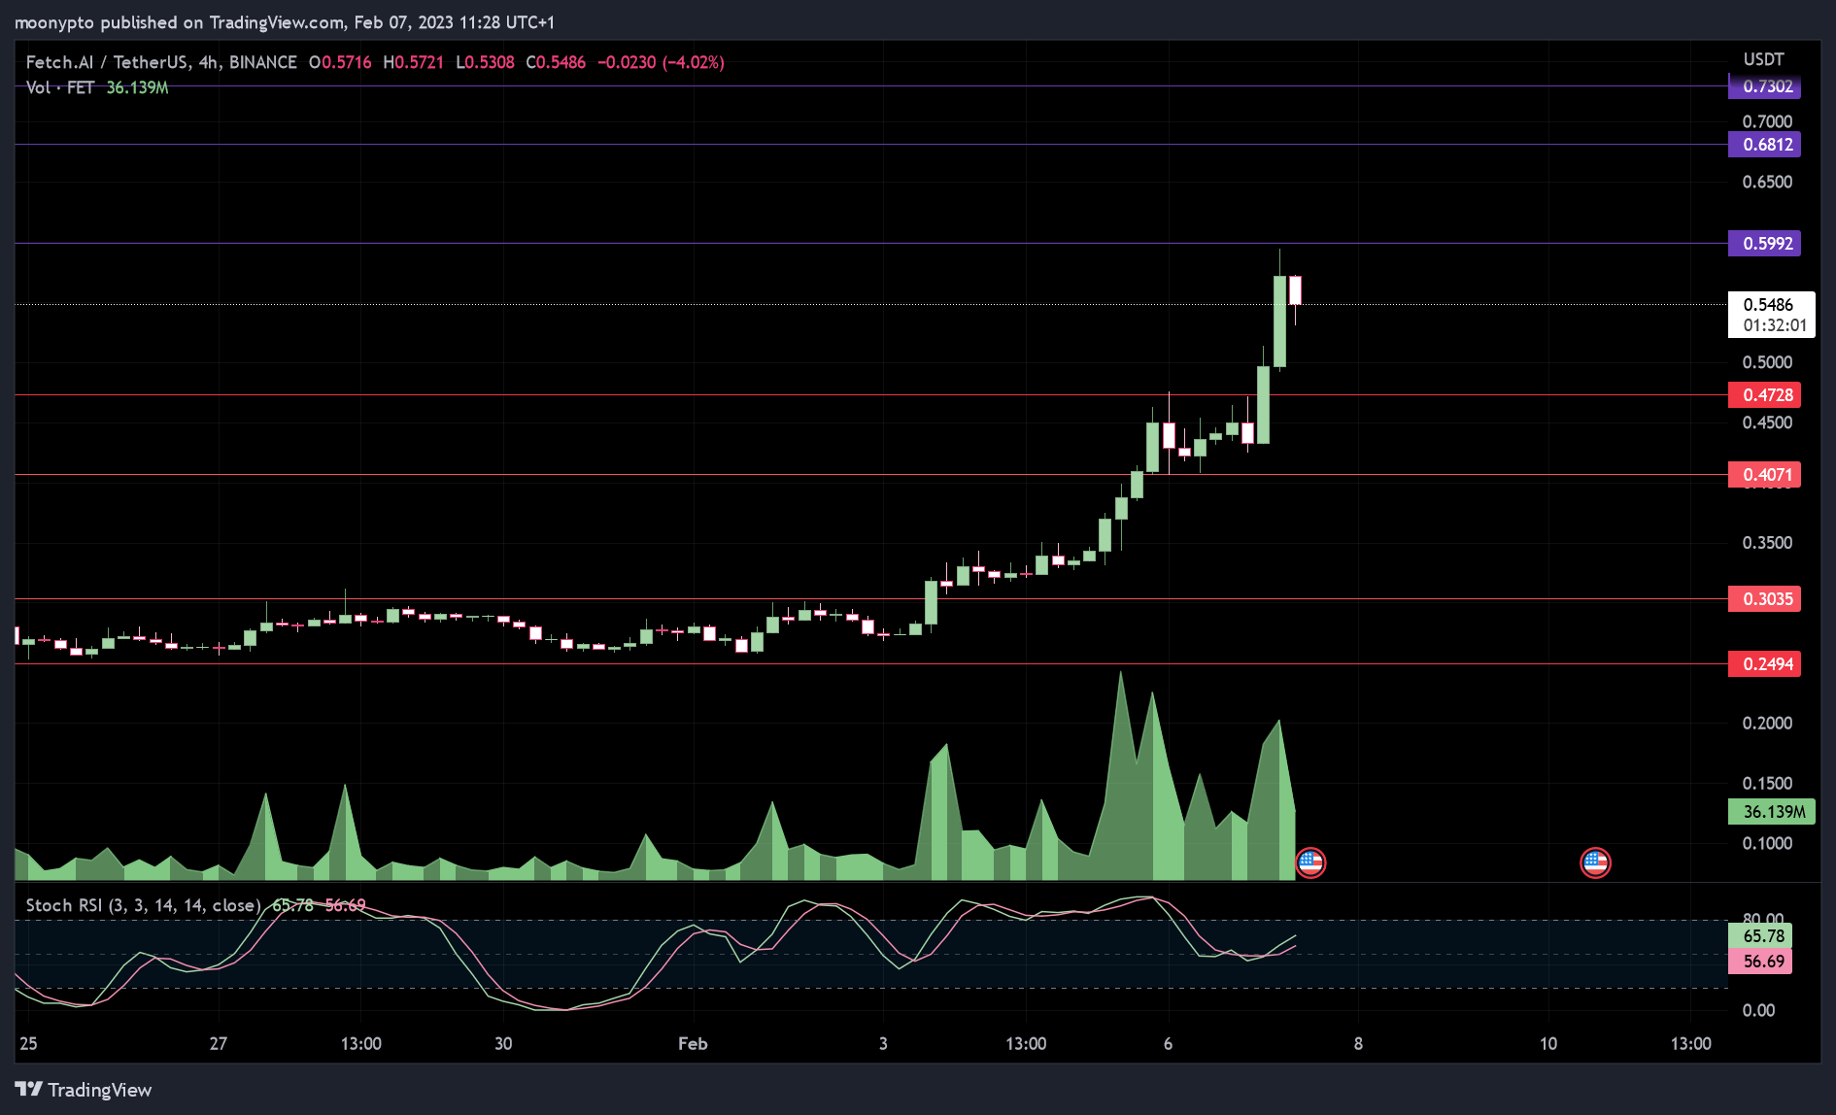The width and height of the screenshot is (1836, 1115).
Task: Click the Vol · FET indicator legend
Action: point(60,87)
